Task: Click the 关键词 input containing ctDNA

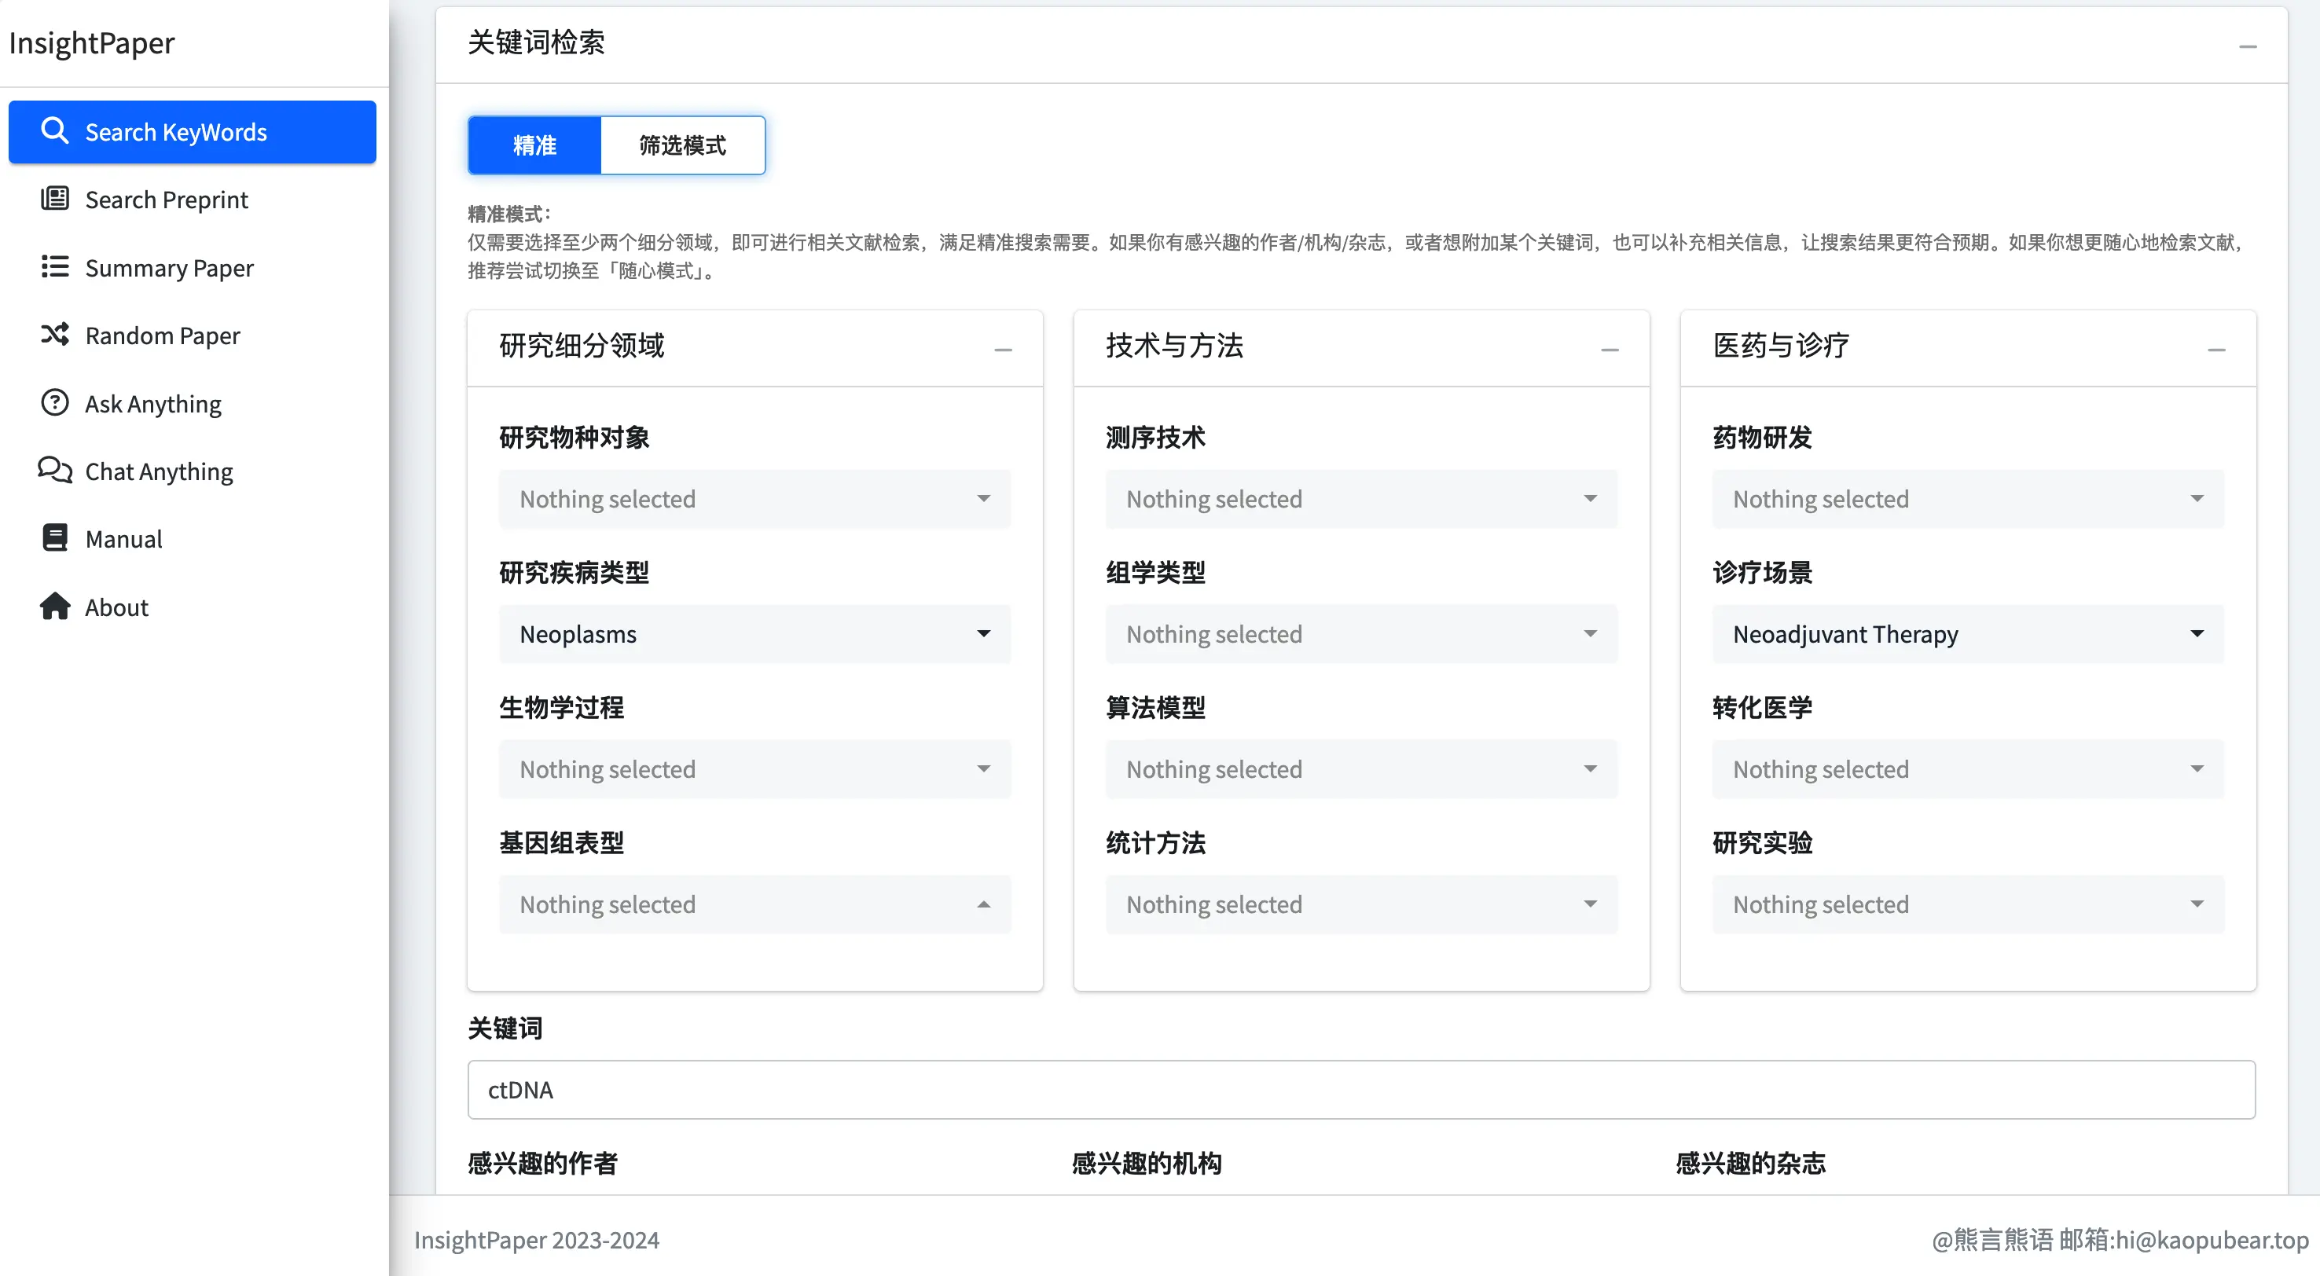Action: pyautogui.click(x=1362, y=1090)
